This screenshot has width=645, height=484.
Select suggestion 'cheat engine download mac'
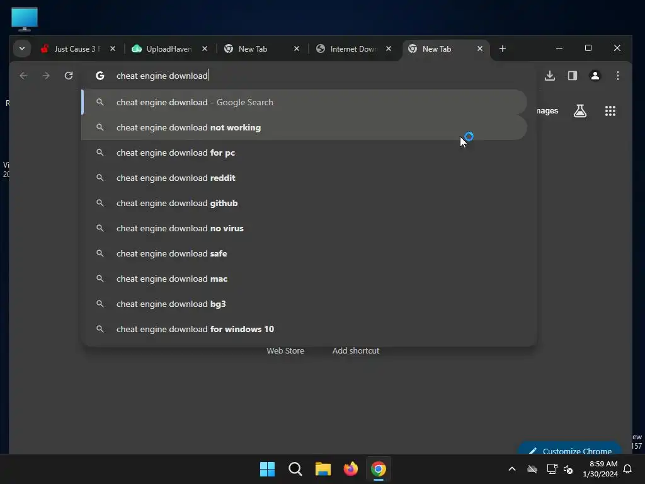304,279
